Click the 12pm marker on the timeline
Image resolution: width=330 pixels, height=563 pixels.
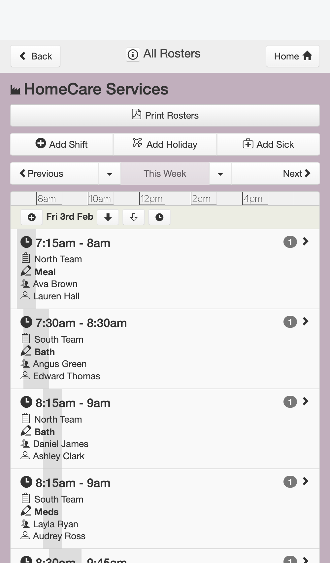152,199
